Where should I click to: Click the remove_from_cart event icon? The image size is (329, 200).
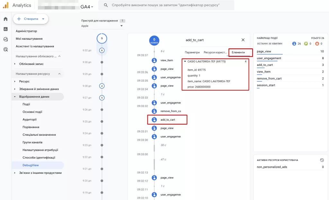coord(154,111)
